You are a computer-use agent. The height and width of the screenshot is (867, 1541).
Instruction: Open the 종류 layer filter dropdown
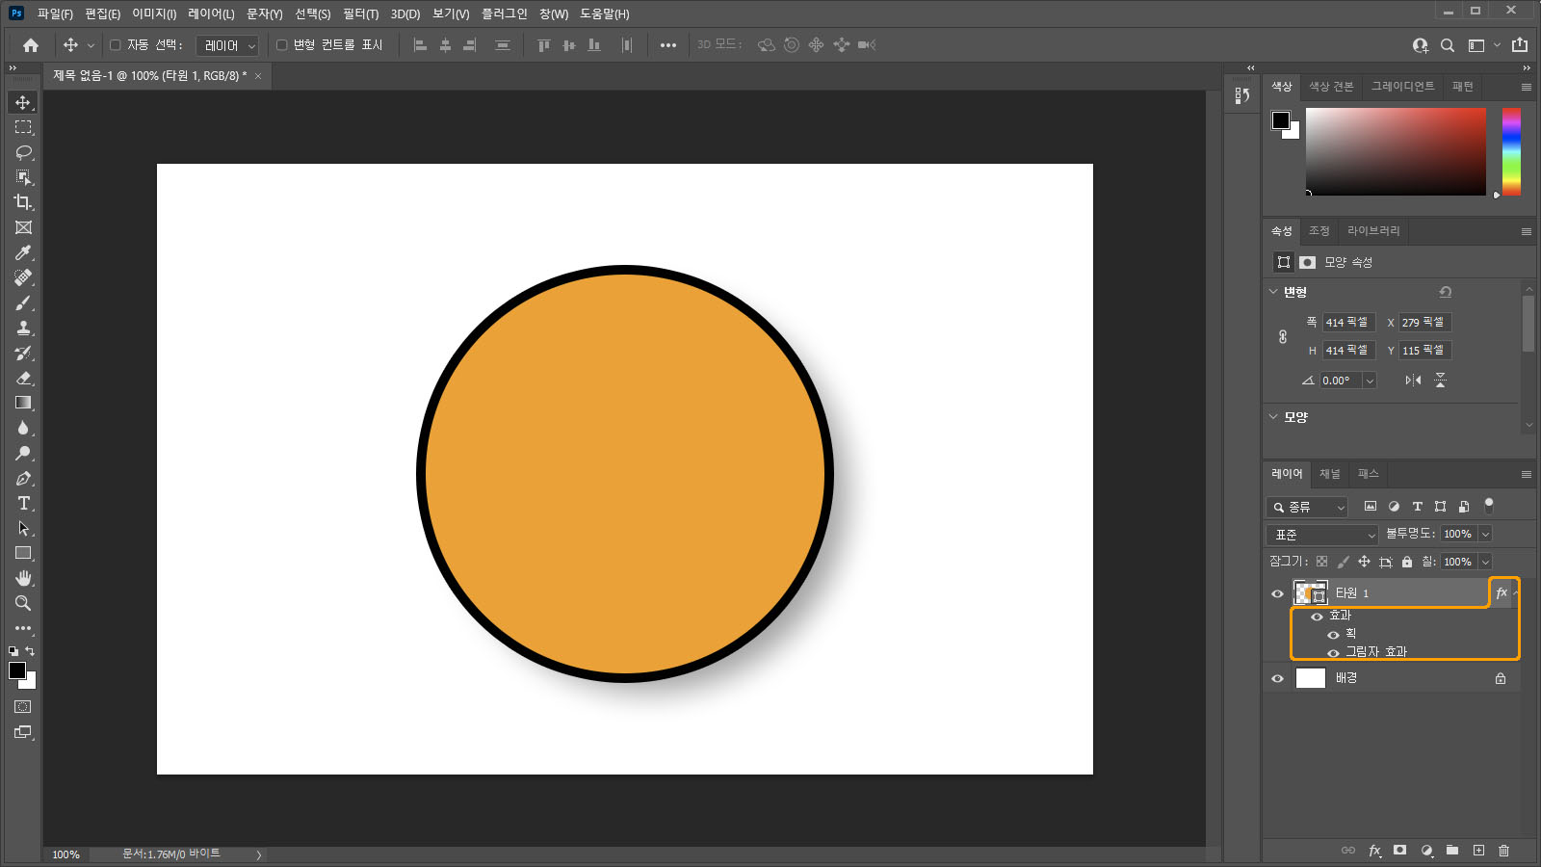[1307, 507]
